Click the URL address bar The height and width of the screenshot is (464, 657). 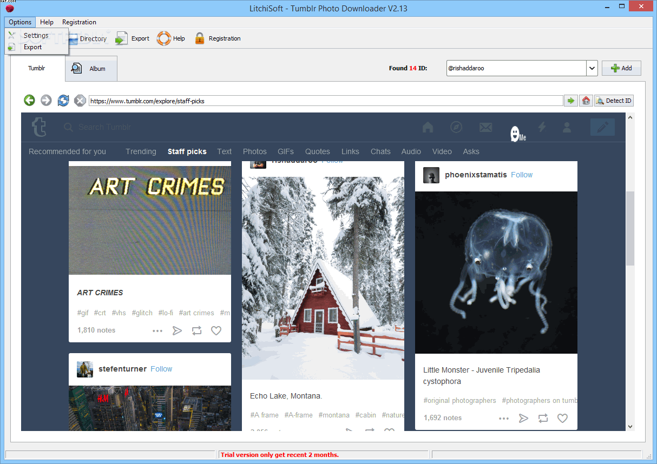[x=326, y=101]
